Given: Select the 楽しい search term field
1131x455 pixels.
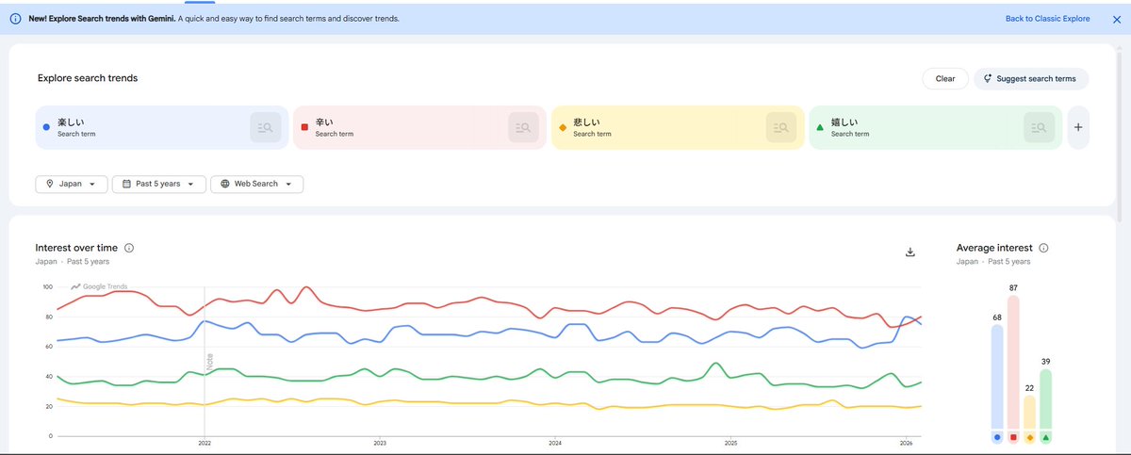Looking at the screenshot, I should click(141, 127).
